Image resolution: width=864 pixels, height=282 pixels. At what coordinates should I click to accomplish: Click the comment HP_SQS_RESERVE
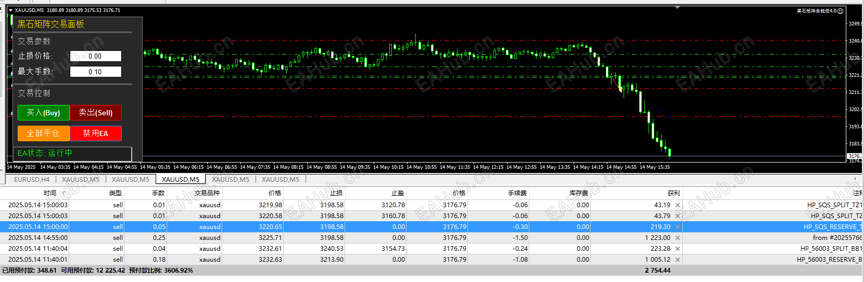click(x=833, y=227)
